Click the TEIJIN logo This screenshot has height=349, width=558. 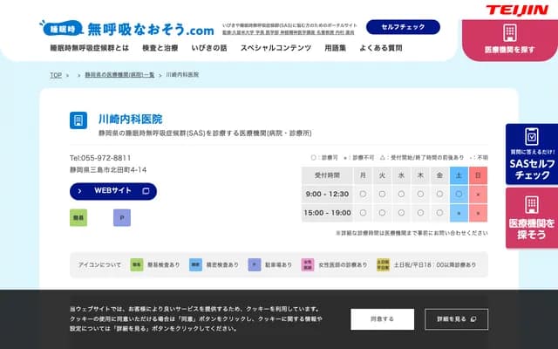(x=516, y=10)
